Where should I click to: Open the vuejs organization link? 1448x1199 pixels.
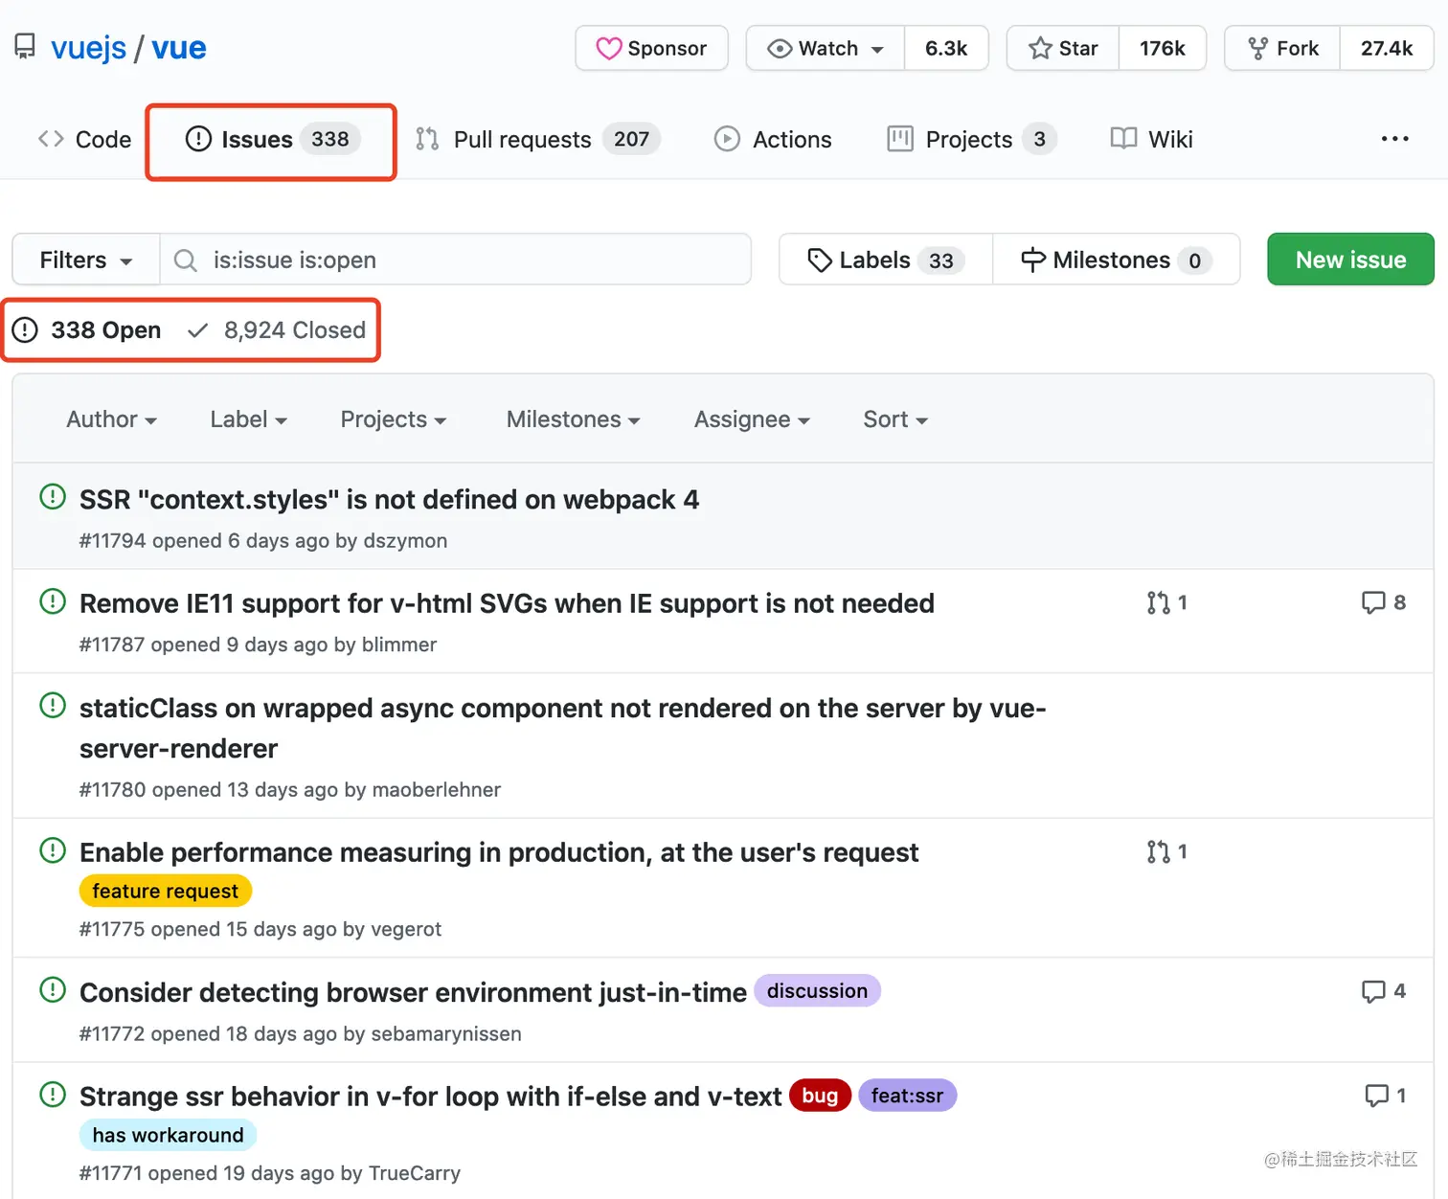click(88, 47)
